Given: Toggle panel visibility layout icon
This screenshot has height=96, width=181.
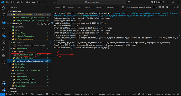Looking at the screenshot, I should (x=159, y=2).
